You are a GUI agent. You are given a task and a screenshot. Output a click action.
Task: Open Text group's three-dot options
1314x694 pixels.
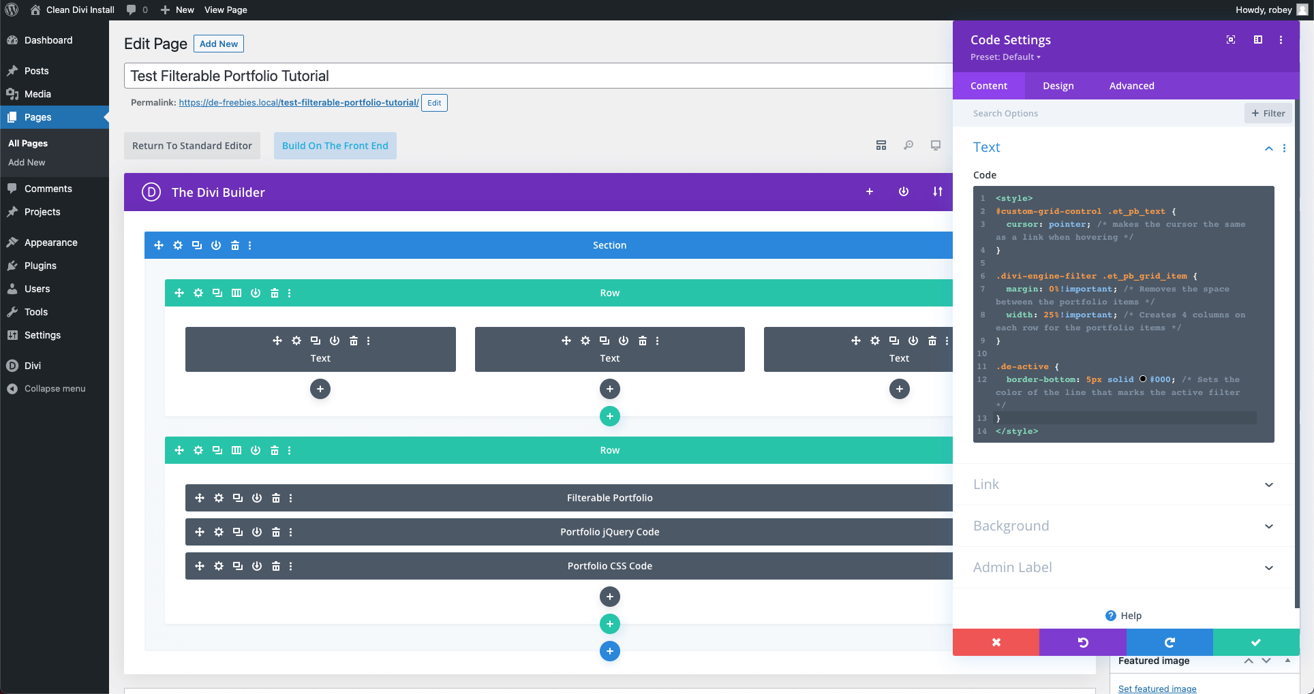point(1285,148)
